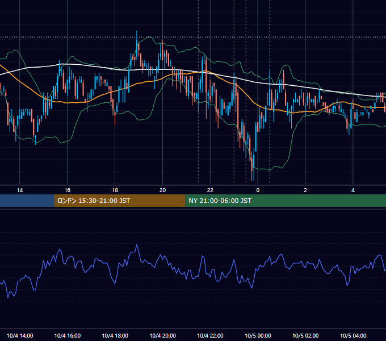
Task: Click hour label 22 on price chart axis
Action: pos(210,190)
